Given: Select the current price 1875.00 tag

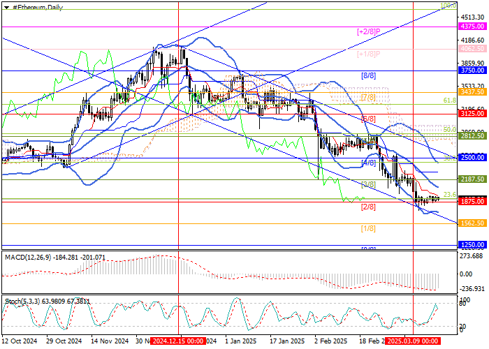Looking at the screenshot, I should point(473,201).
